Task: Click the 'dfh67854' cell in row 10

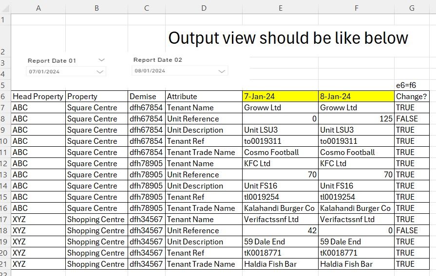Action: pos(147,141)
